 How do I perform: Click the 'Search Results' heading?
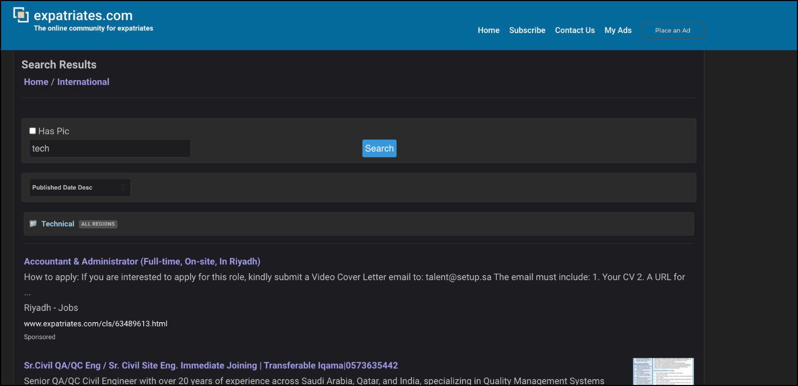(59, 65)
